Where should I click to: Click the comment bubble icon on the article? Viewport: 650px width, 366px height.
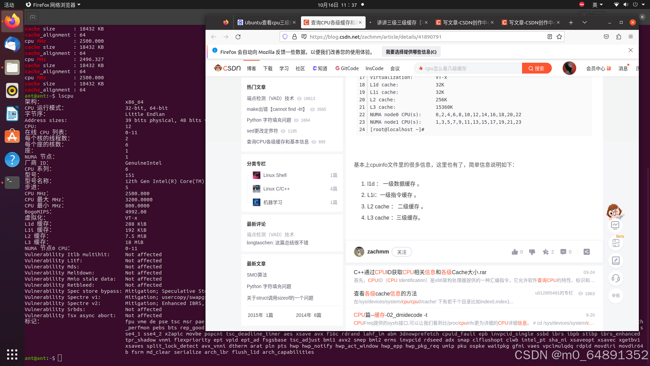tap(563, 252)
